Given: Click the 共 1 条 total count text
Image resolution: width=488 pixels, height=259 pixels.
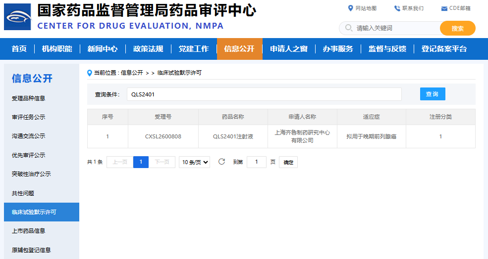Looking at the screenshot, I should click(95, 162).
